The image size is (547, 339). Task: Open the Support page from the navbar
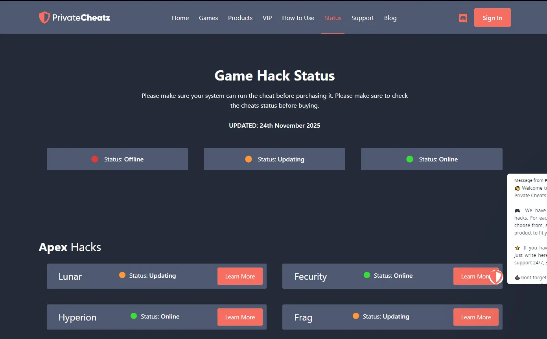363,18
